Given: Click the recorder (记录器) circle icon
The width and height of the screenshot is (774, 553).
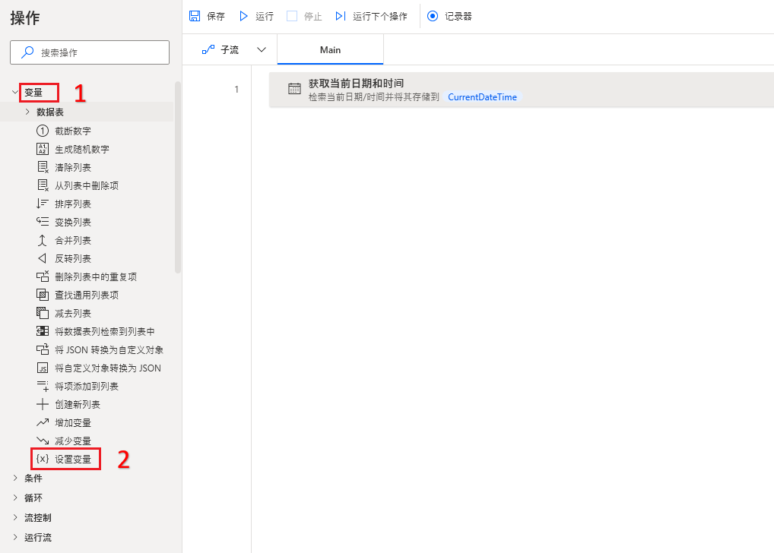Looking at the screenshot, I should (433, 16).
